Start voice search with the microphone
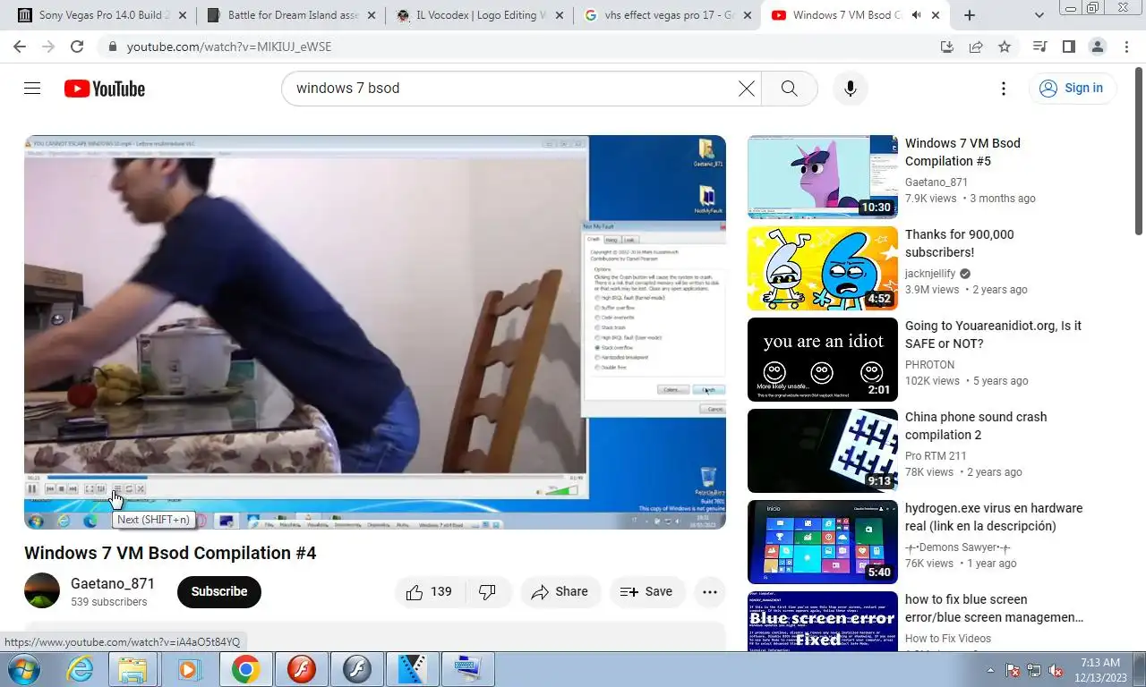 pos(851,88)
